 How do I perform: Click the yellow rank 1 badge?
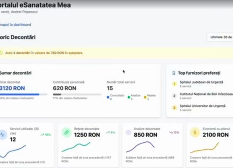point(174,84)
